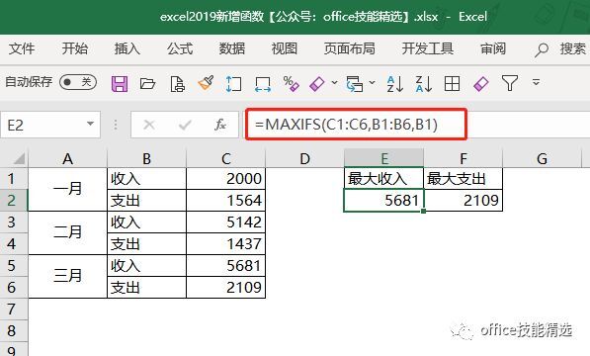The image size is (590, 356).
Task: Click cell F2 showing 2109
Action: [x=464, y=200]
